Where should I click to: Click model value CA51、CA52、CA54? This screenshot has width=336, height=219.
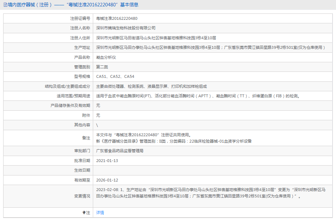point(115,76)
